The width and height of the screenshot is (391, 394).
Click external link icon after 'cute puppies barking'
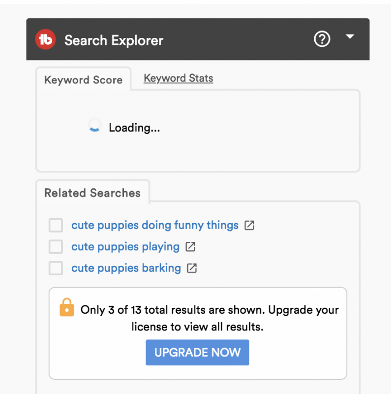(192, 268)
